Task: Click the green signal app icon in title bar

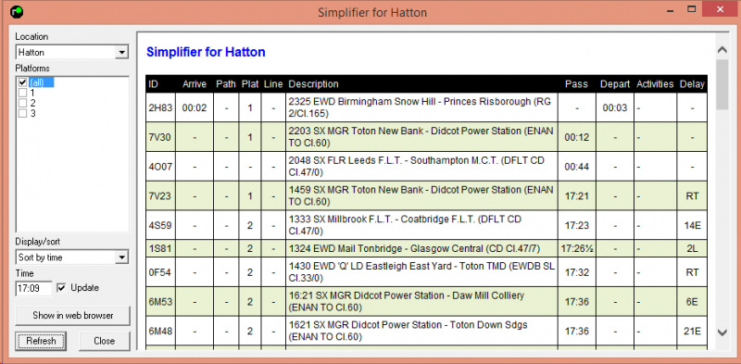Action: pyautogui.click(x=16, y=12)
